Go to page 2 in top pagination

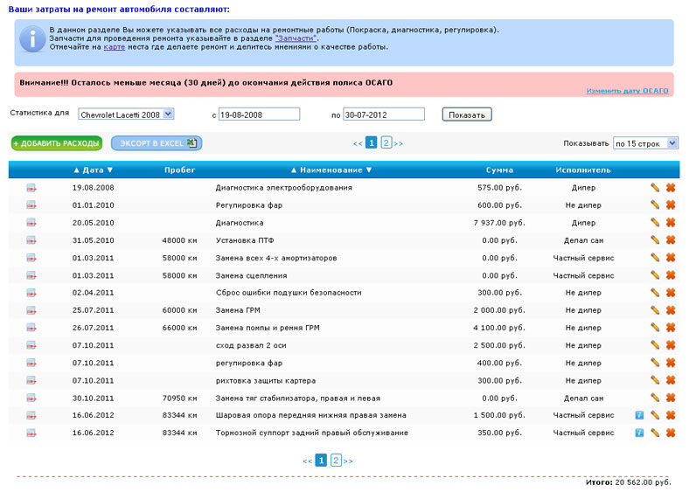(386, 142)
